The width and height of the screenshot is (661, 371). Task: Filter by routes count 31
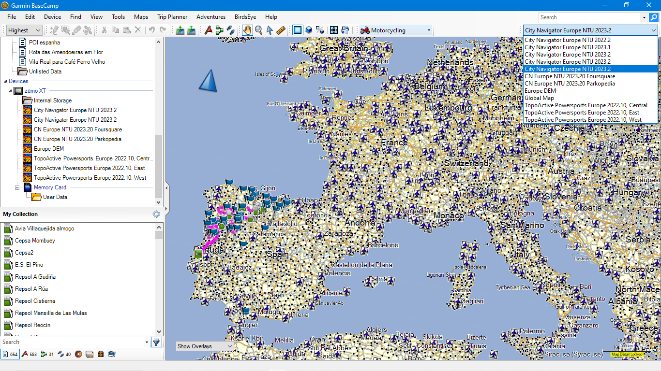click(47, 354)
